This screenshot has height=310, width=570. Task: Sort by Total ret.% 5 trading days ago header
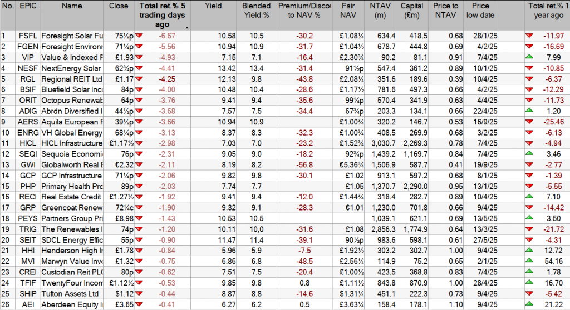[162, 15]
